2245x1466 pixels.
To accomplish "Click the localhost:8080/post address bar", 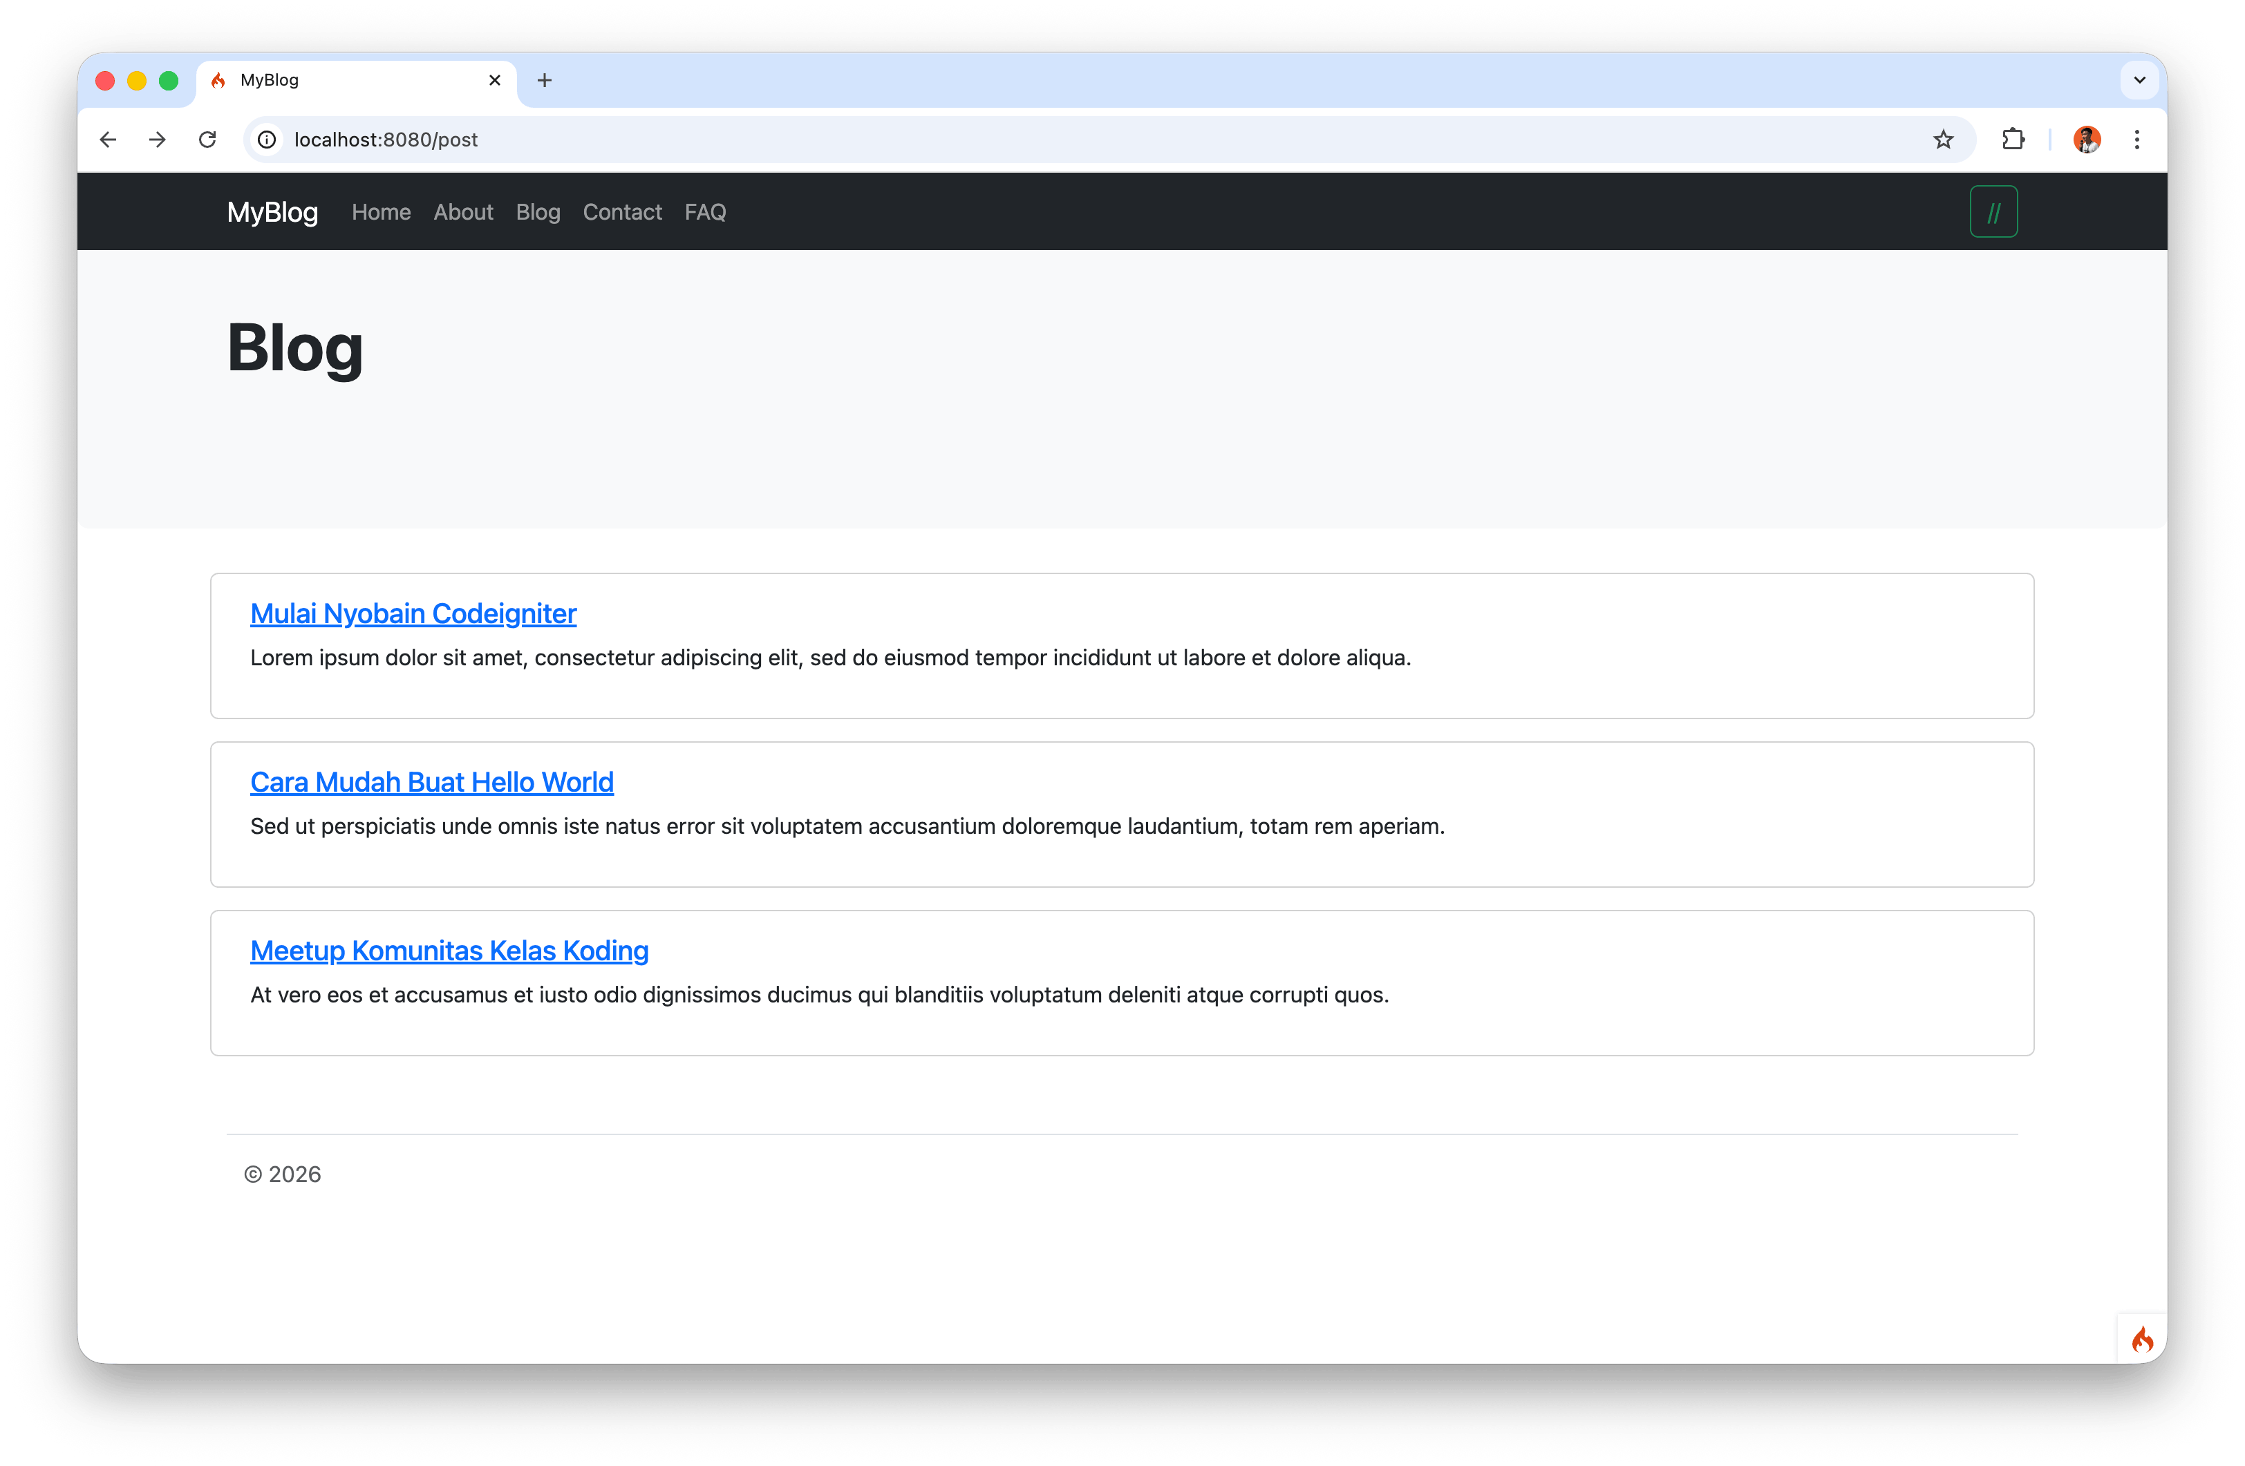I will [x=1037, y=140].
